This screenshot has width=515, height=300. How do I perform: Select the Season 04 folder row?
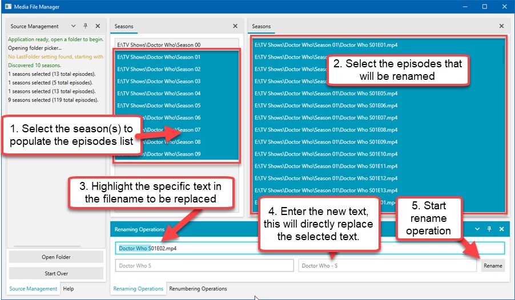pos(176,93)
